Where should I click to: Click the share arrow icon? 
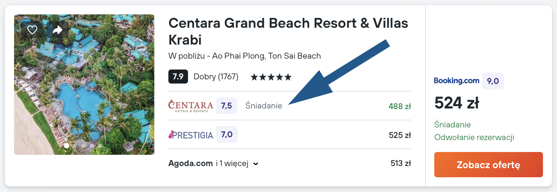point(58,30)
